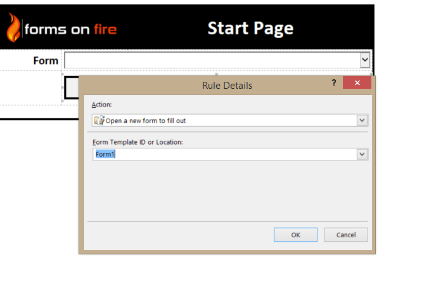Click 'Form Template ID or Location:' label
The width and height of the screenshot is (429, 307).
click(138, 142)
